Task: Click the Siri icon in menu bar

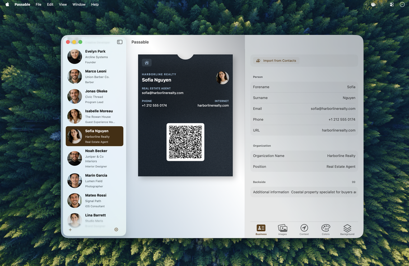Action: pyautogui.click(x=402, y=5)
